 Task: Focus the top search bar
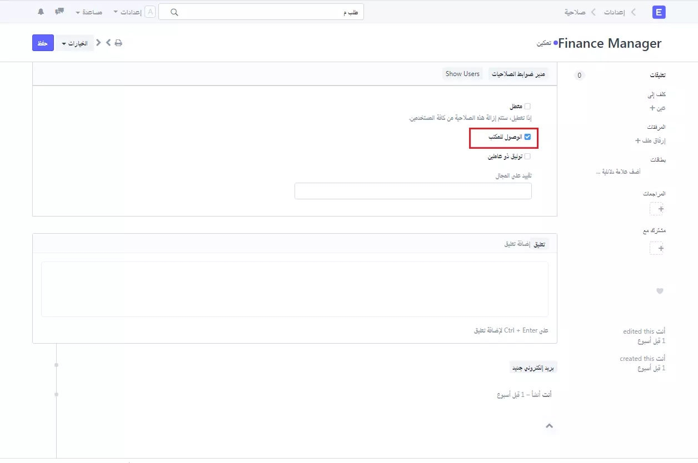pos(261,12)
